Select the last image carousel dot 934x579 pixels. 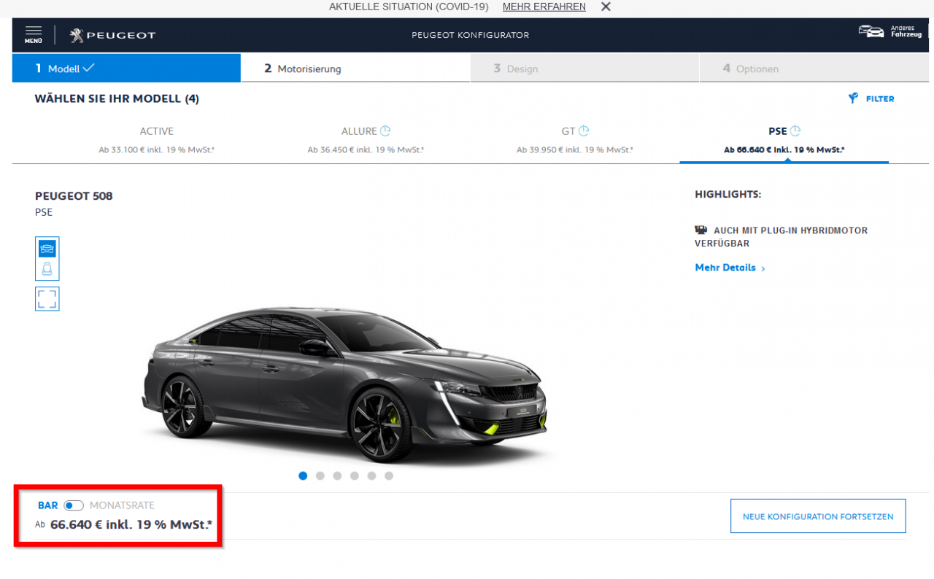point(389,475)
